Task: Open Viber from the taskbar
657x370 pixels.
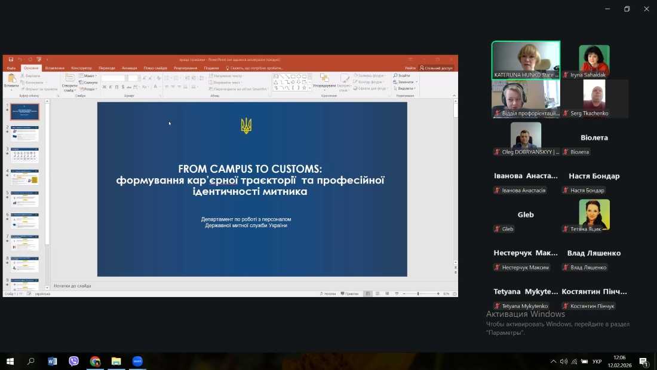Action: pos(73,361)
